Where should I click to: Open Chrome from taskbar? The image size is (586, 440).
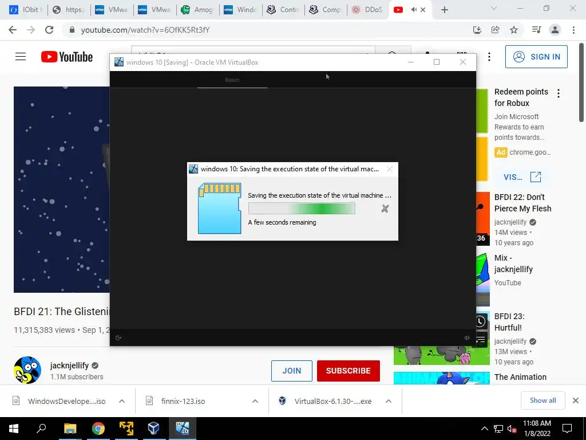pos(98,429)
